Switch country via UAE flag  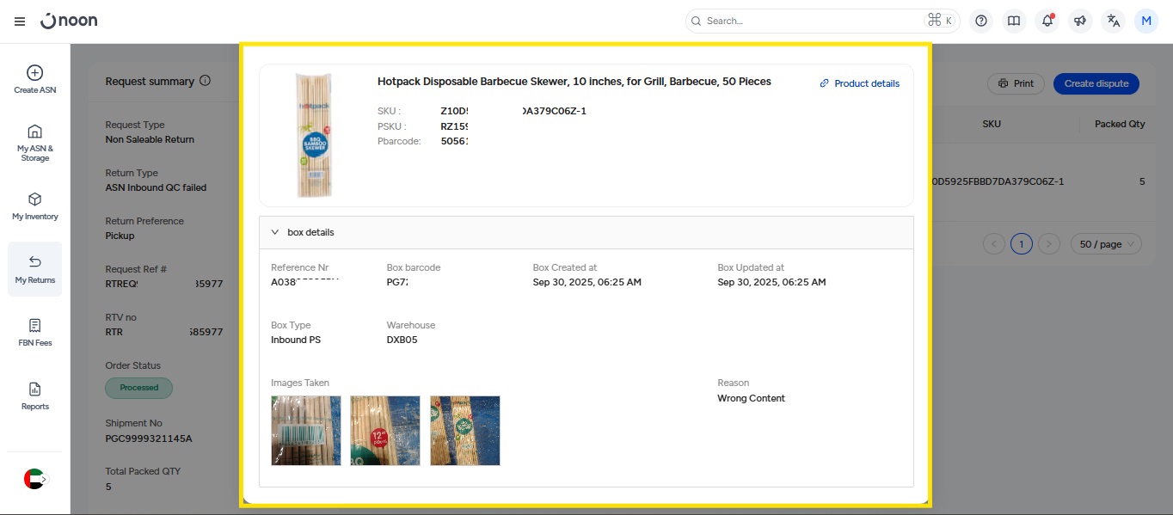34,479
